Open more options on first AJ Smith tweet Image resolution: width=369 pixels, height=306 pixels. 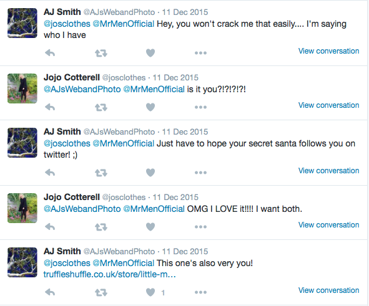coord(200,53)
